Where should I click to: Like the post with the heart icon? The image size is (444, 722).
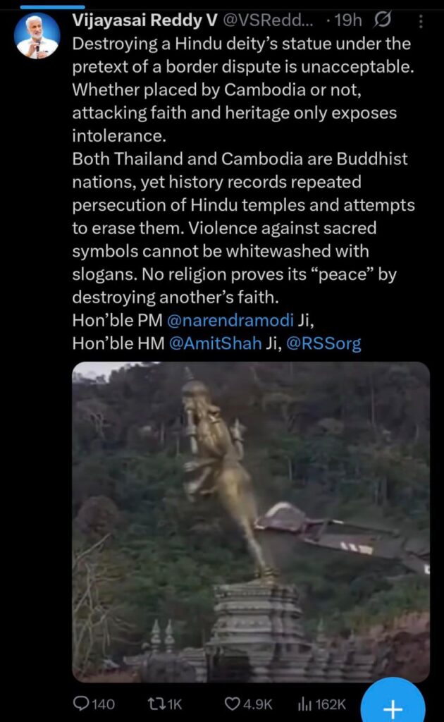(233, 704)
